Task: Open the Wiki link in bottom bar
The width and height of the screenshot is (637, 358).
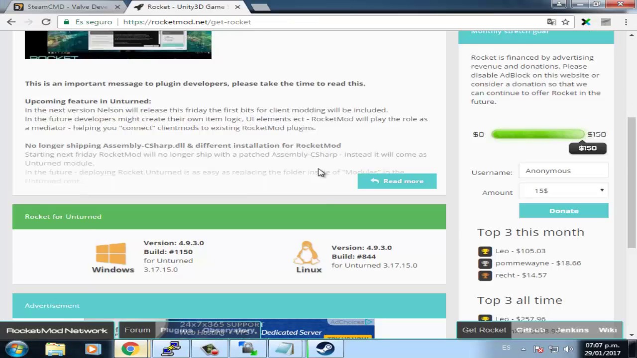Action: coord(608,330)
